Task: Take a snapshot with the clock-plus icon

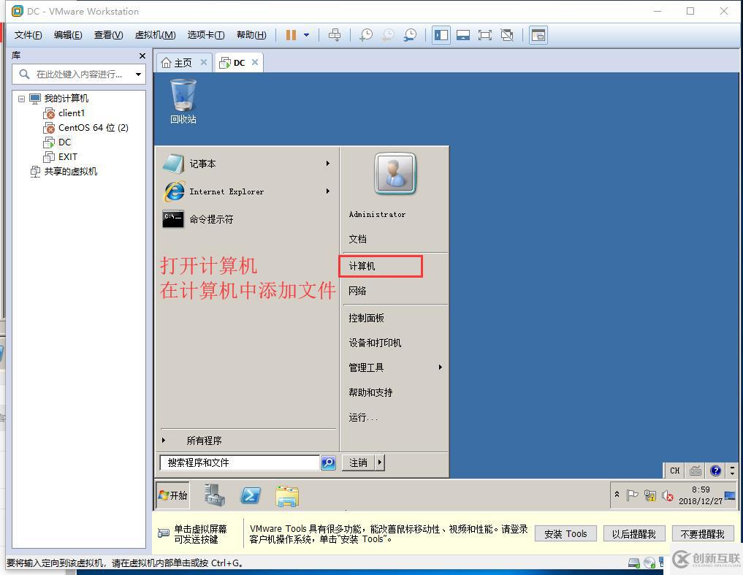Action: (x=366, y=35)
